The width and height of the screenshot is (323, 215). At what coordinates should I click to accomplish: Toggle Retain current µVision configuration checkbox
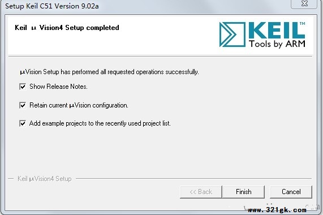pyautogui.click(x=23, y=105)
